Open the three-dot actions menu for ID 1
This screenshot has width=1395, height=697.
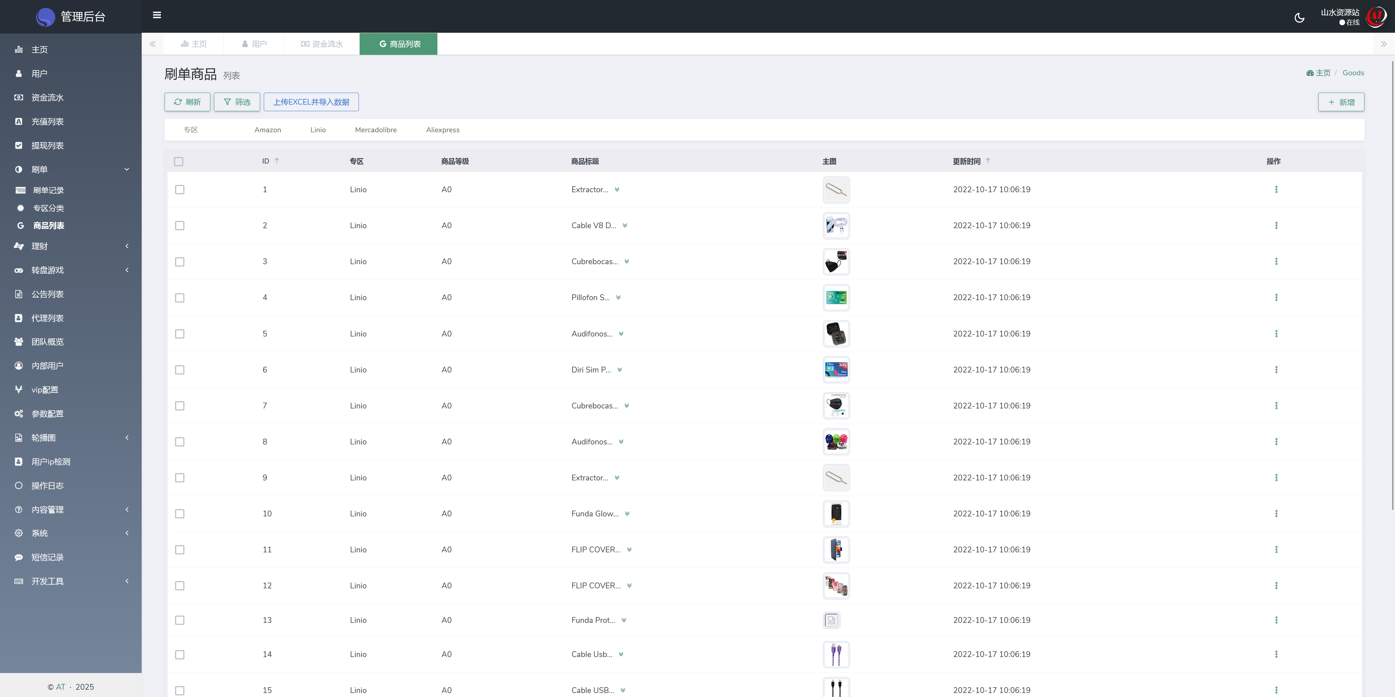pos(1276,190)
